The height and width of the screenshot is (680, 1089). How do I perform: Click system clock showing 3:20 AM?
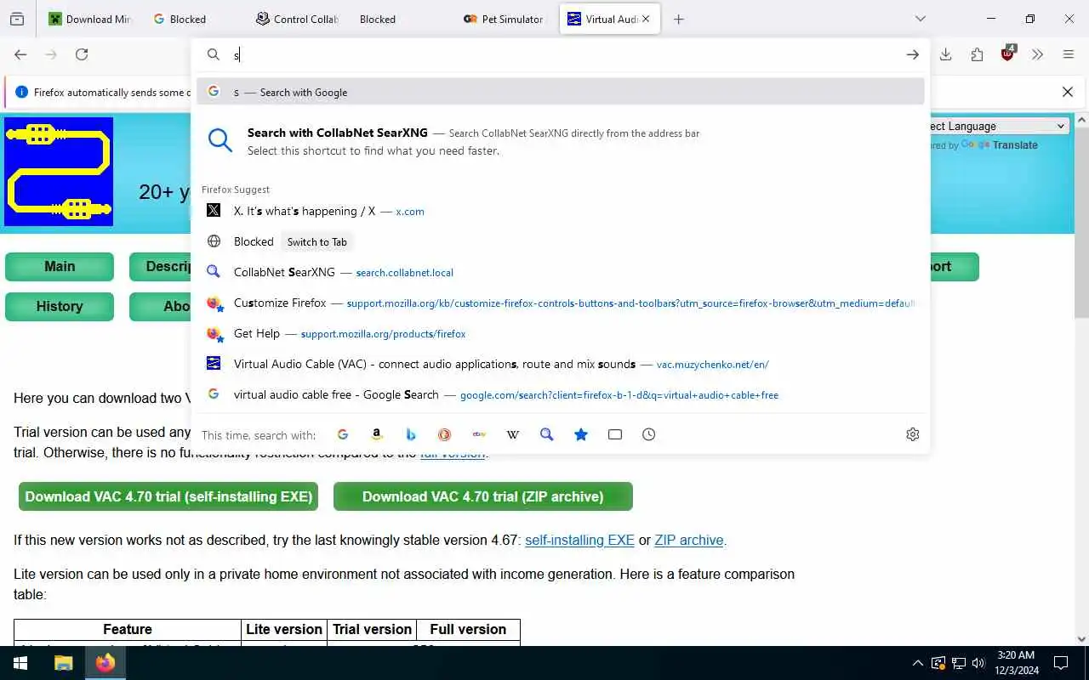[x=1015, y=663]
